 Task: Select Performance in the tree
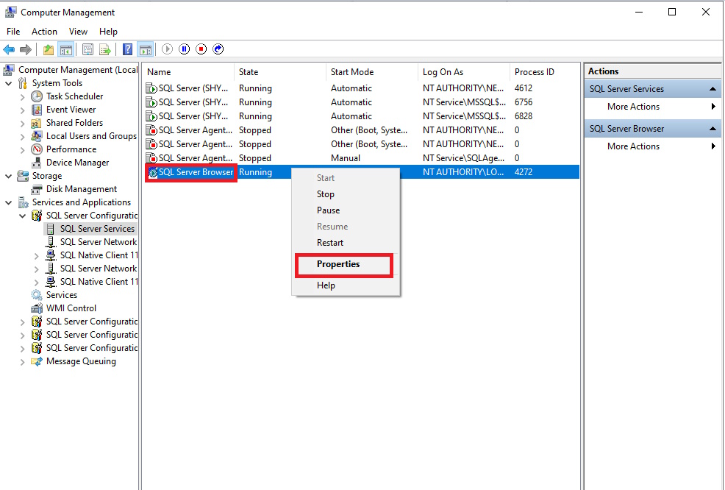[71, 149]
